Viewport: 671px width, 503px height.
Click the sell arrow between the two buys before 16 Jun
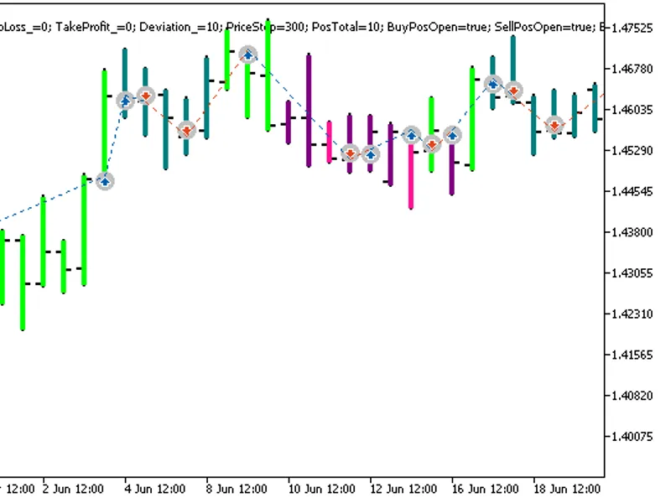point(432,144)
